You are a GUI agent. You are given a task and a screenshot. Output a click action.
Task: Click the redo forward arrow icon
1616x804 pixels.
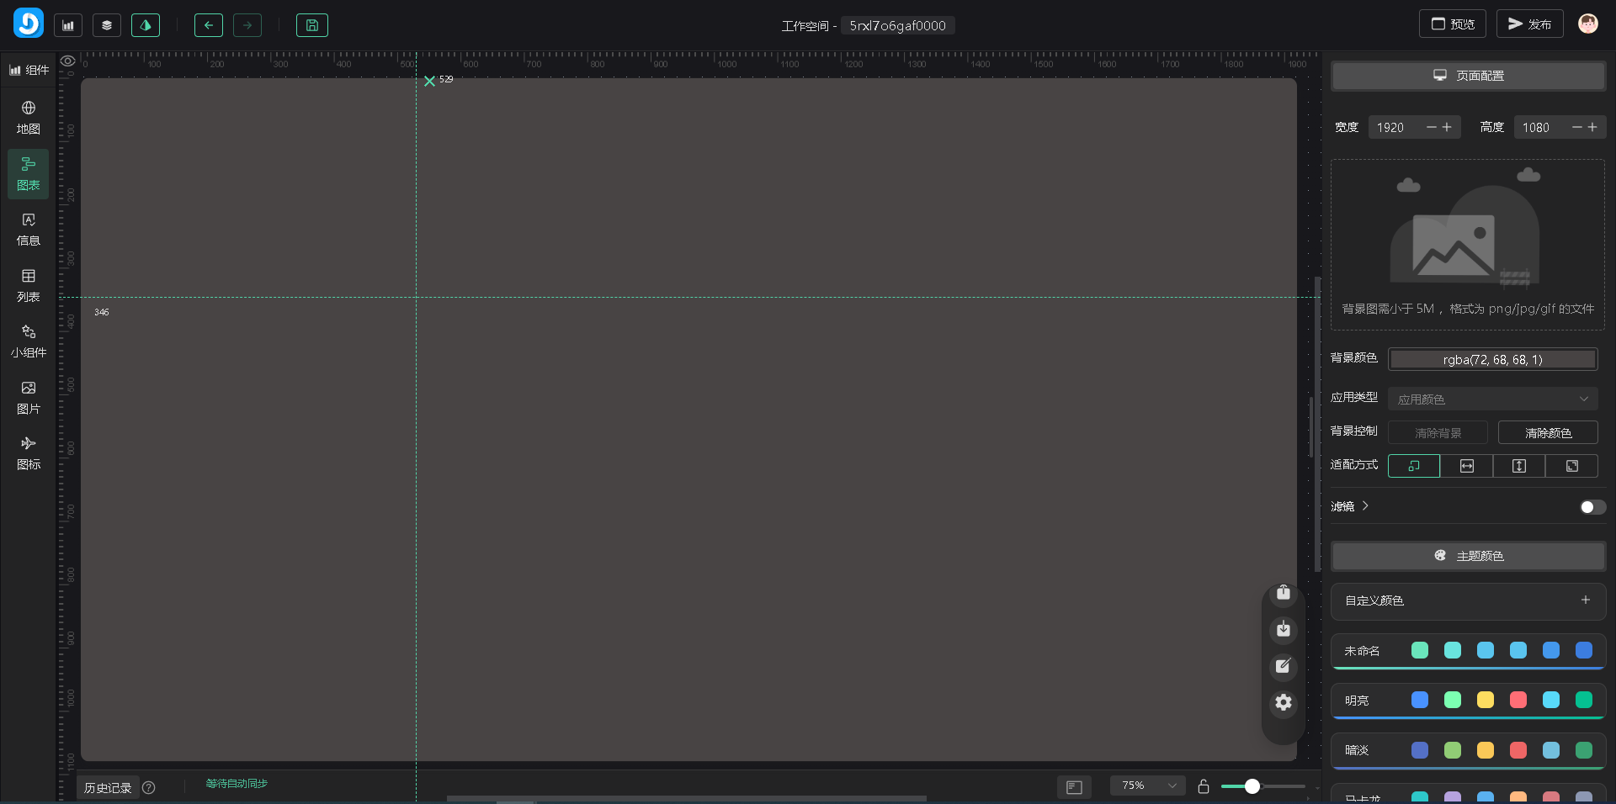[247, 25]
